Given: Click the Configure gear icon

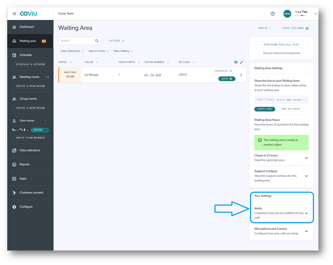Looking at the screenshot, I should point(14,207).
